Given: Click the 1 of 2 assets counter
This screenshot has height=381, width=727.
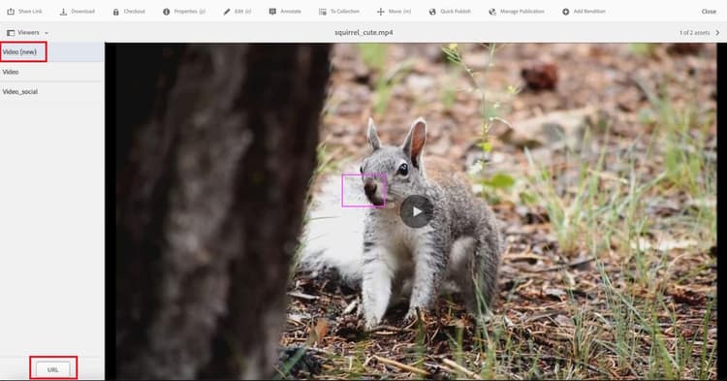Looking at the screenshot, I should coord(695,32).
